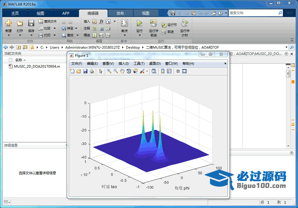Image resolution: width=298 pixels, height=208 pixels.
Task: Switch to the 发布 (Publish) ribbon tab
Action: (x=120, y=13)
